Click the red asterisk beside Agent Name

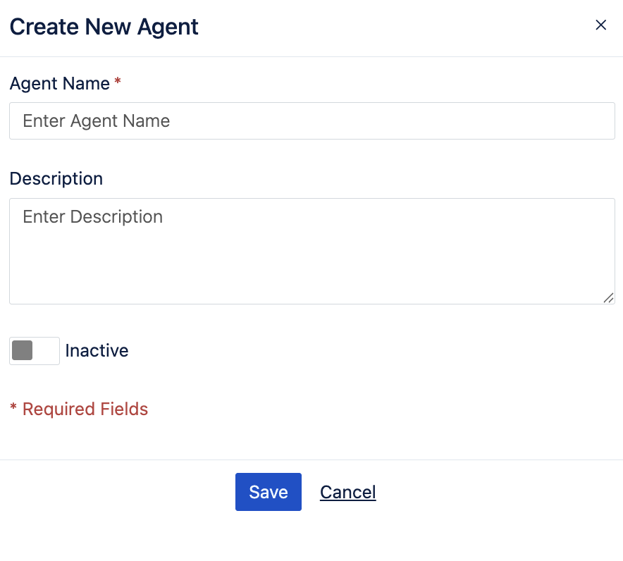click(x=118, y=83)
